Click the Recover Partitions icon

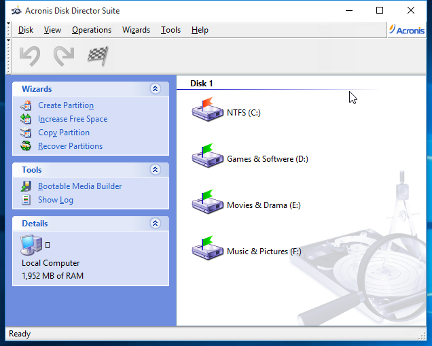click(x=26, y=146)
